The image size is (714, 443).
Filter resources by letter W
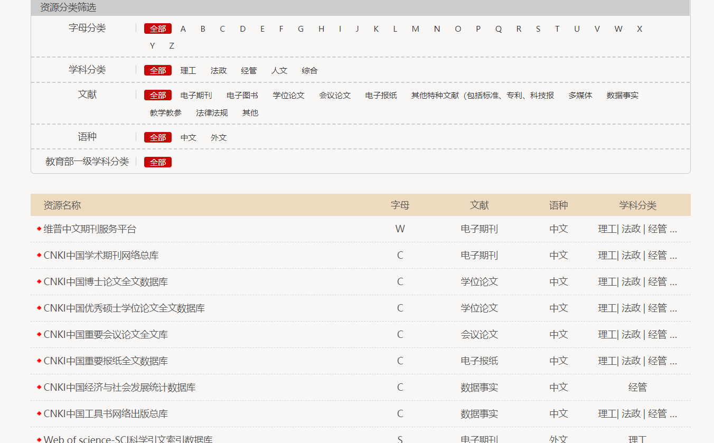click(x=618, y=29)
